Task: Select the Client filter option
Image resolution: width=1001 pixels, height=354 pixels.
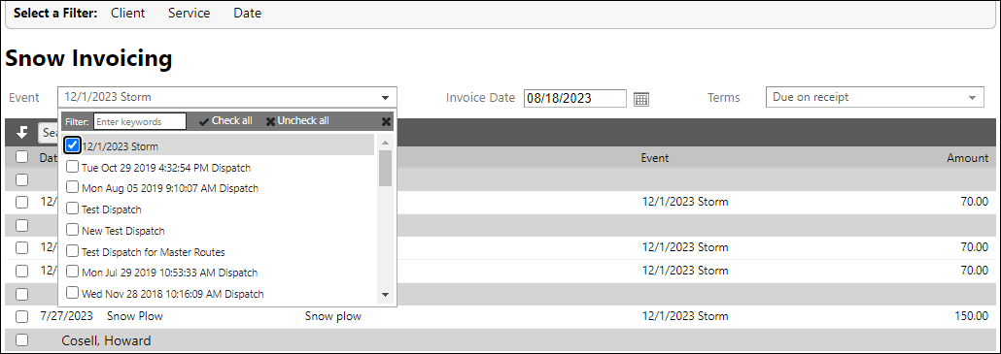Action: 127,13
